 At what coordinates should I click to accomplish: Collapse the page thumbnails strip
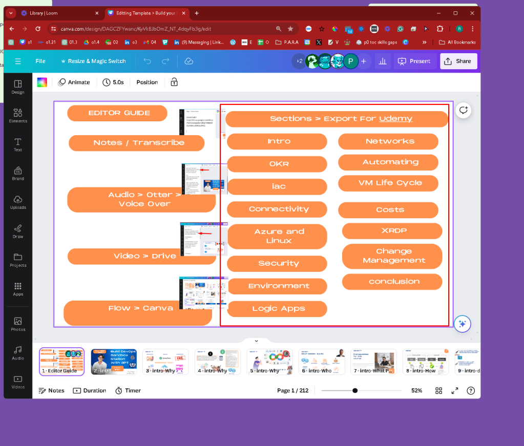(256, 341)
